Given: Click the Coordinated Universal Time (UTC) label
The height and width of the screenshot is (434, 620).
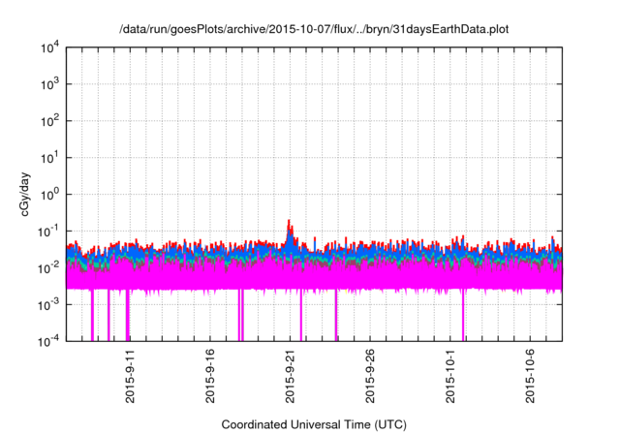Looking at the screenshot, I should point(314,424).
